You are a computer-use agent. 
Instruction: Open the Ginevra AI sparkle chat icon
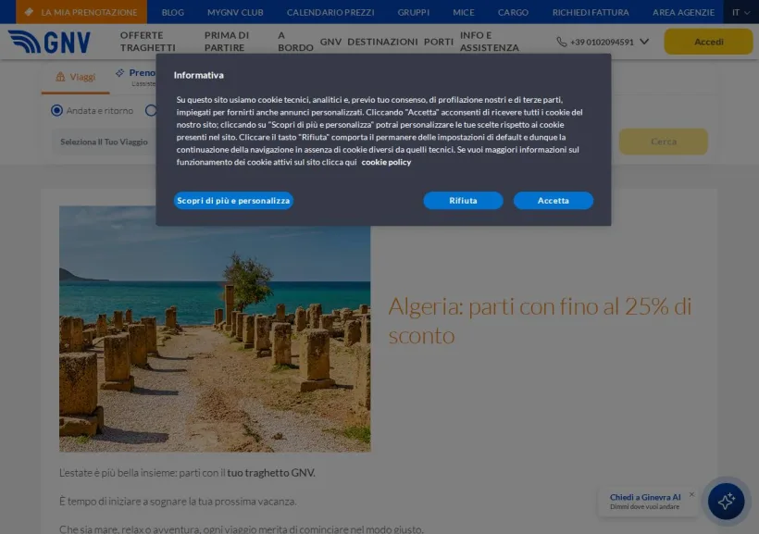[x=726, y=501]
